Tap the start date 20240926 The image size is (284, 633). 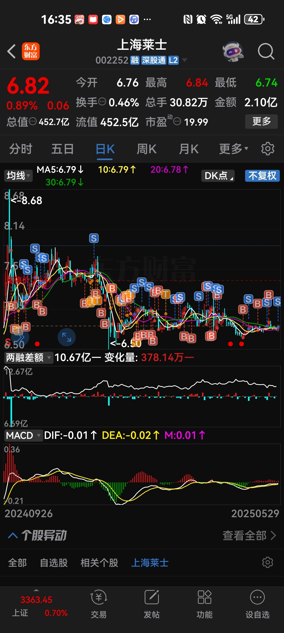point(29,514)
